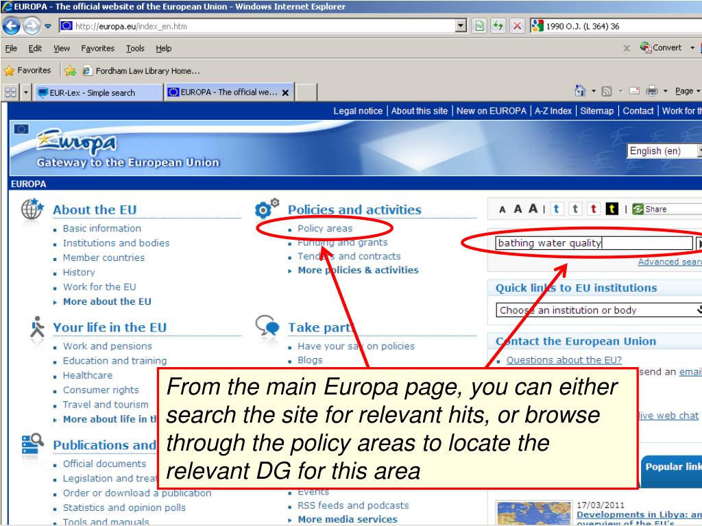Open the recent pages dropdown arrow

[x=48, y=27]
